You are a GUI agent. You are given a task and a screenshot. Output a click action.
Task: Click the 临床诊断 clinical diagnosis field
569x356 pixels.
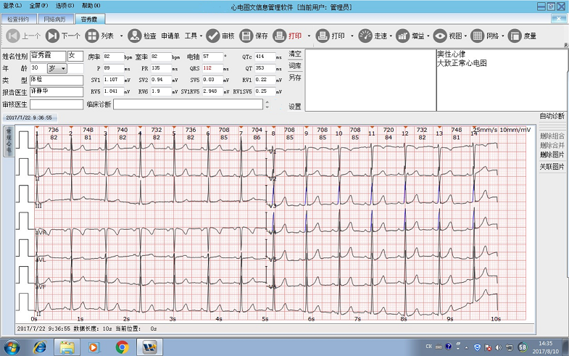188,104
